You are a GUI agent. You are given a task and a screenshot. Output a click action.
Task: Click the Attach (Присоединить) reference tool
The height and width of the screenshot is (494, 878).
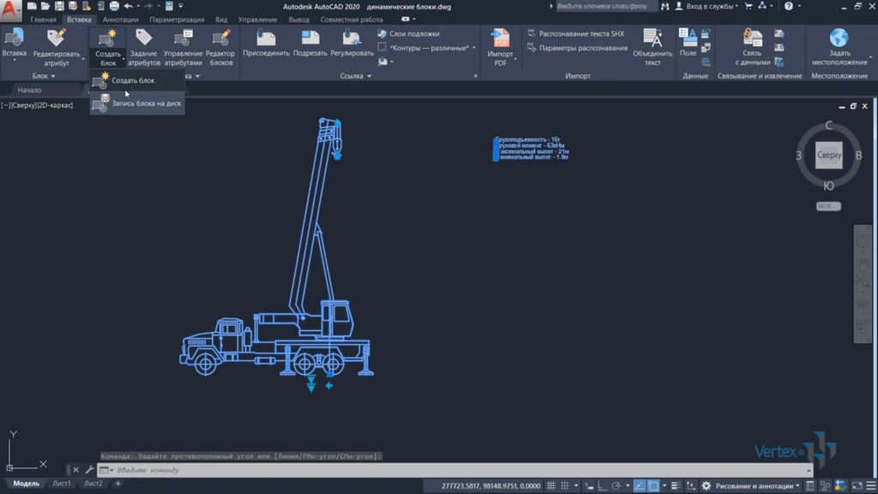click(x=266, y=43)
